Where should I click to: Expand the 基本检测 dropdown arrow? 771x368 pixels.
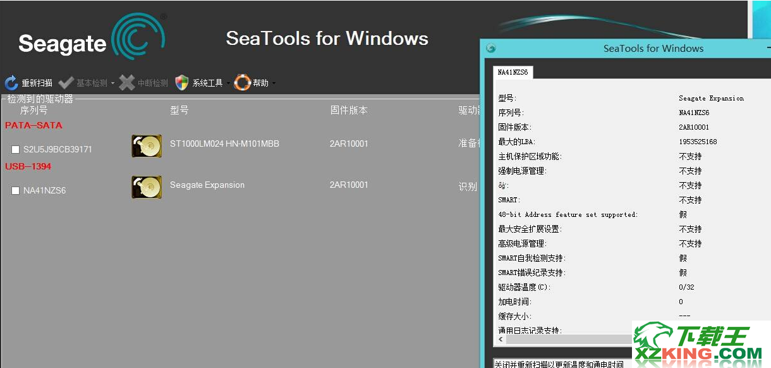(112, 83)
